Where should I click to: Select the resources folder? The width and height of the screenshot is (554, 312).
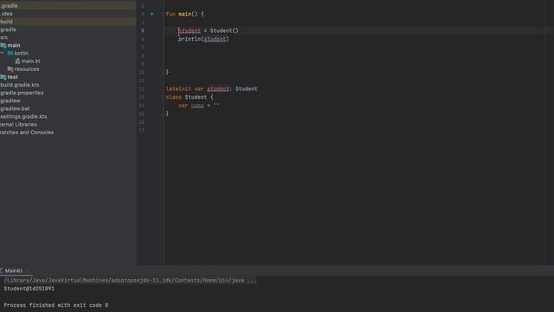(x=23, y=69)
